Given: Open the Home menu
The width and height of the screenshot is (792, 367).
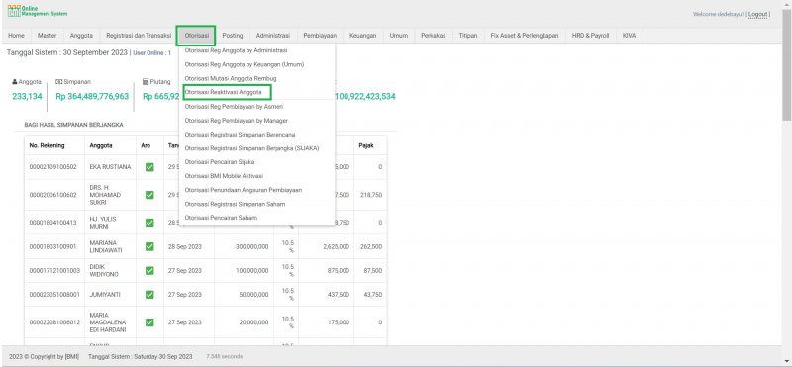Looking at the screenshot, I should pos(16,36).
